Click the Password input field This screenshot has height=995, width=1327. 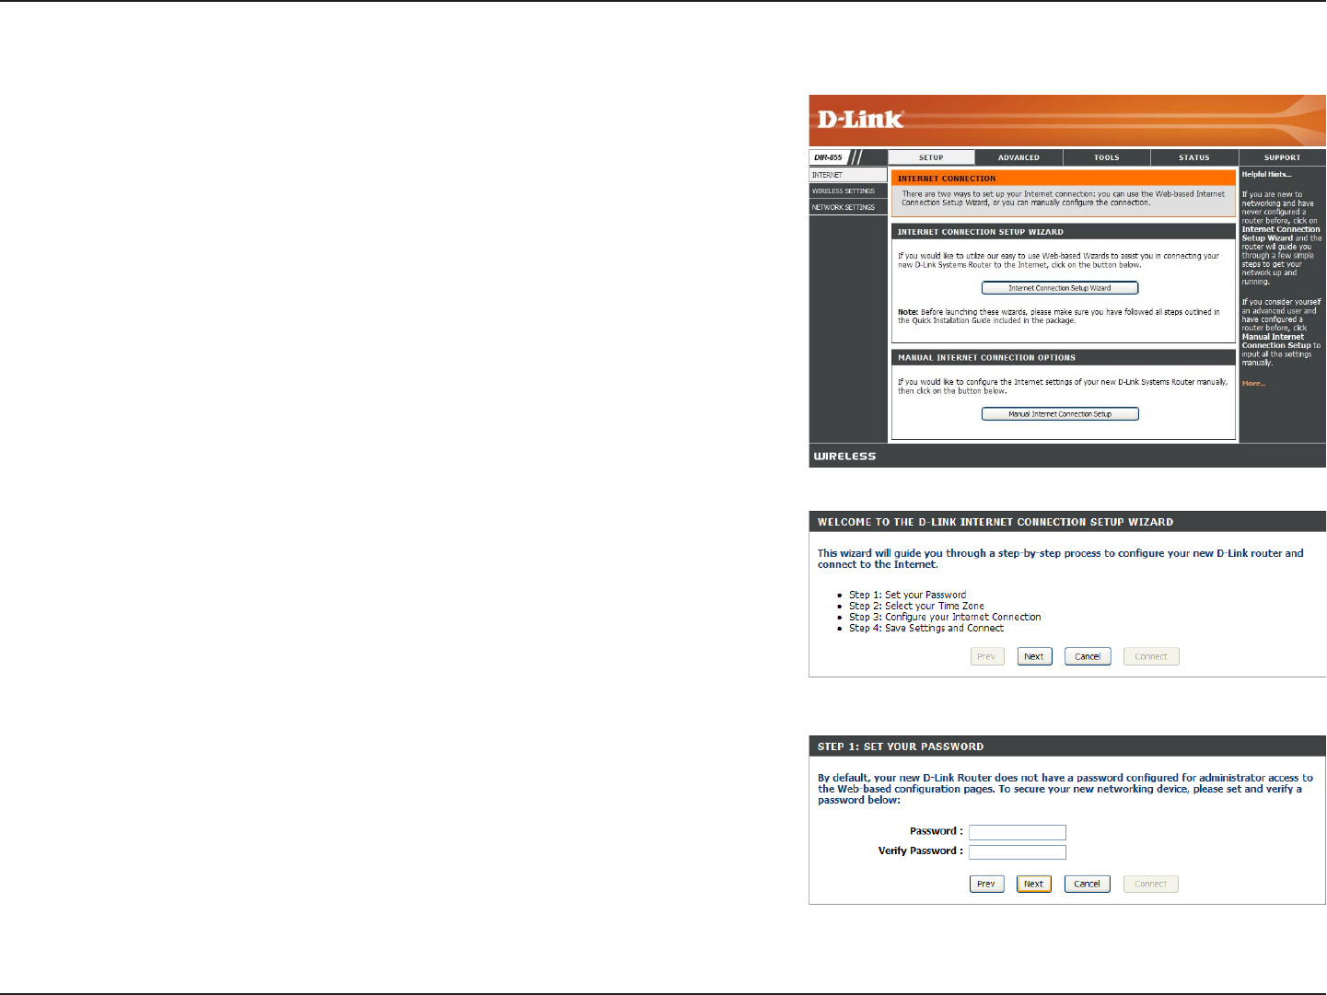[1017, 832]
